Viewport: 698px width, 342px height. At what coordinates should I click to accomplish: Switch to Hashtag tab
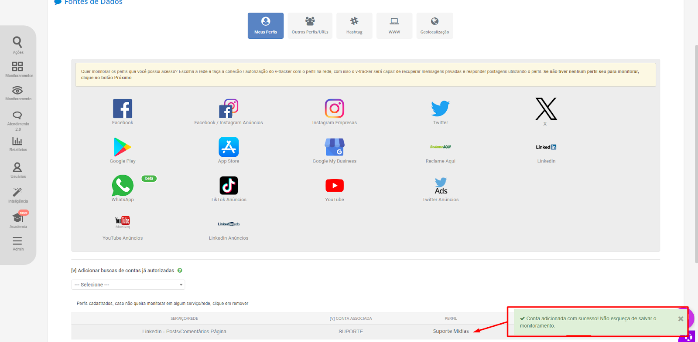click(354, 26)
